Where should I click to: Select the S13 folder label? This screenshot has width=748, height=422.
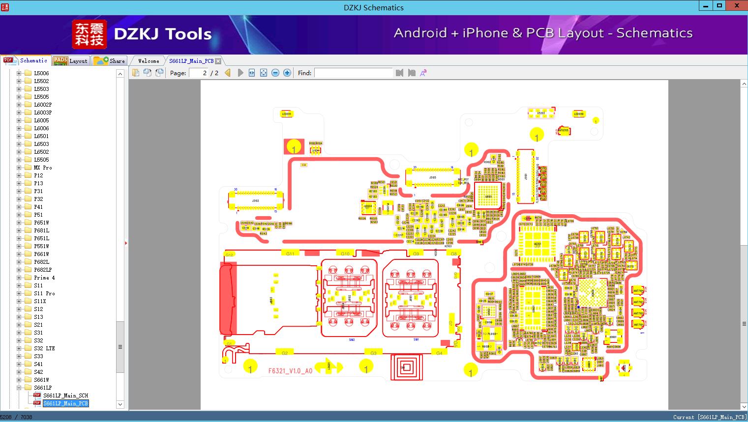pyautogui.click(x=38, y=317)
